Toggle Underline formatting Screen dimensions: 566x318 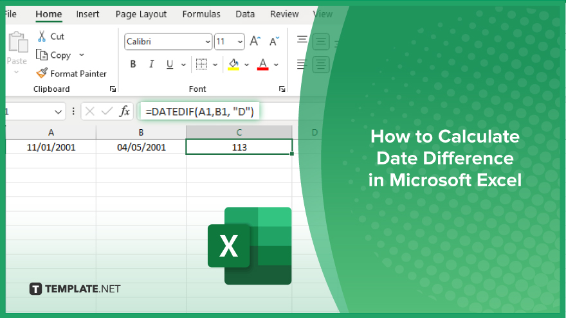point(170,64)
